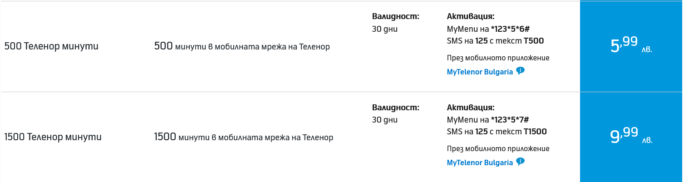Click "30 дни" in the 1500 minutes row
The width and height of the screenshot is (684, 182).
[384, 120]
